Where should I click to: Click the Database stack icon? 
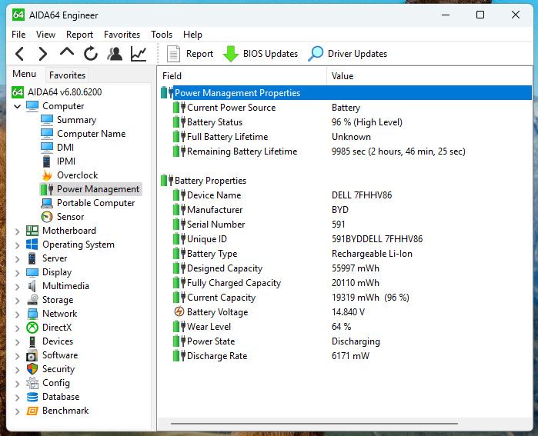coord(32,397)
